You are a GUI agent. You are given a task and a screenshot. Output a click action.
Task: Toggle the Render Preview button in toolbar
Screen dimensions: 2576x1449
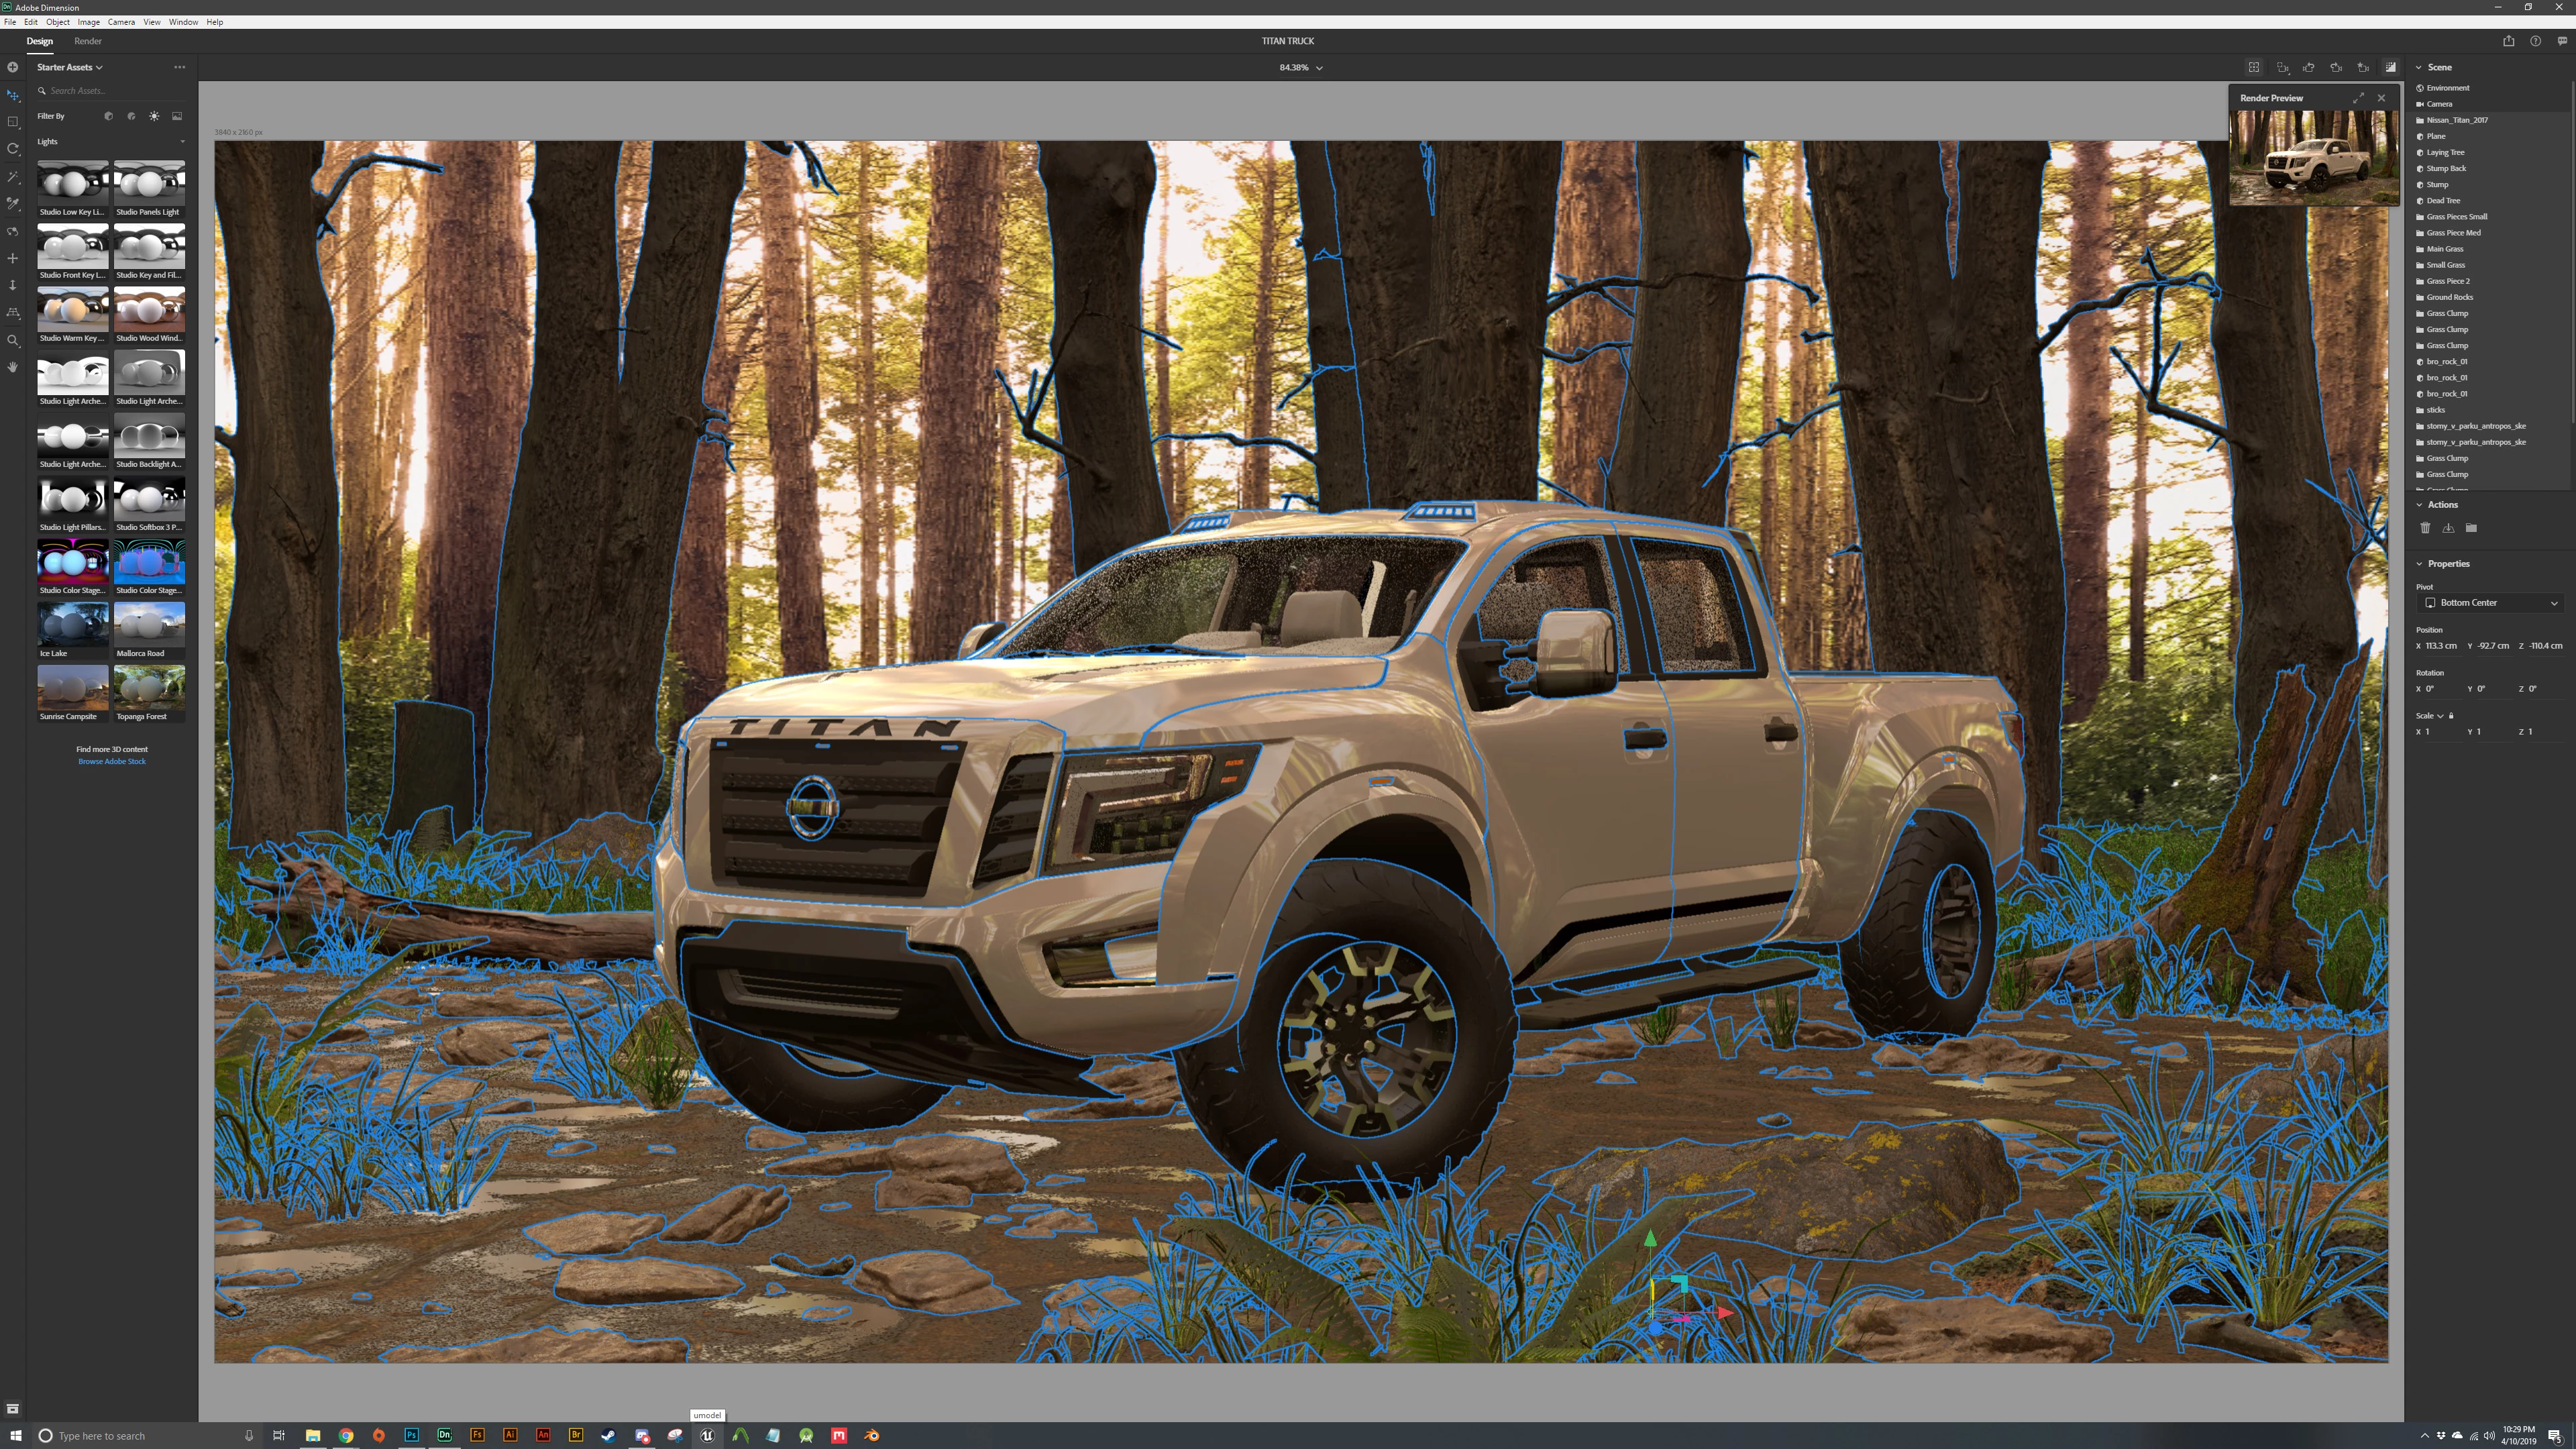[2391, 67]
